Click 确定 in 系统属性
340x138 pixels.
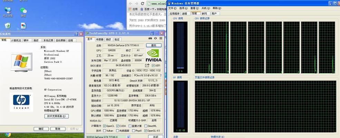tap(41, 129)
